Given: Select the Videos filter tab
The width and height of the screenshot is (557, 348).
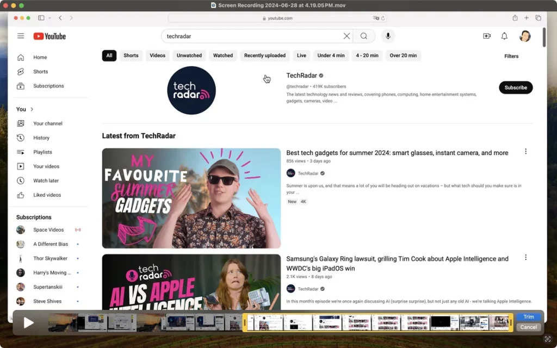Looking at the screenshot, I should pyautogui.click(x=157, y=55).
